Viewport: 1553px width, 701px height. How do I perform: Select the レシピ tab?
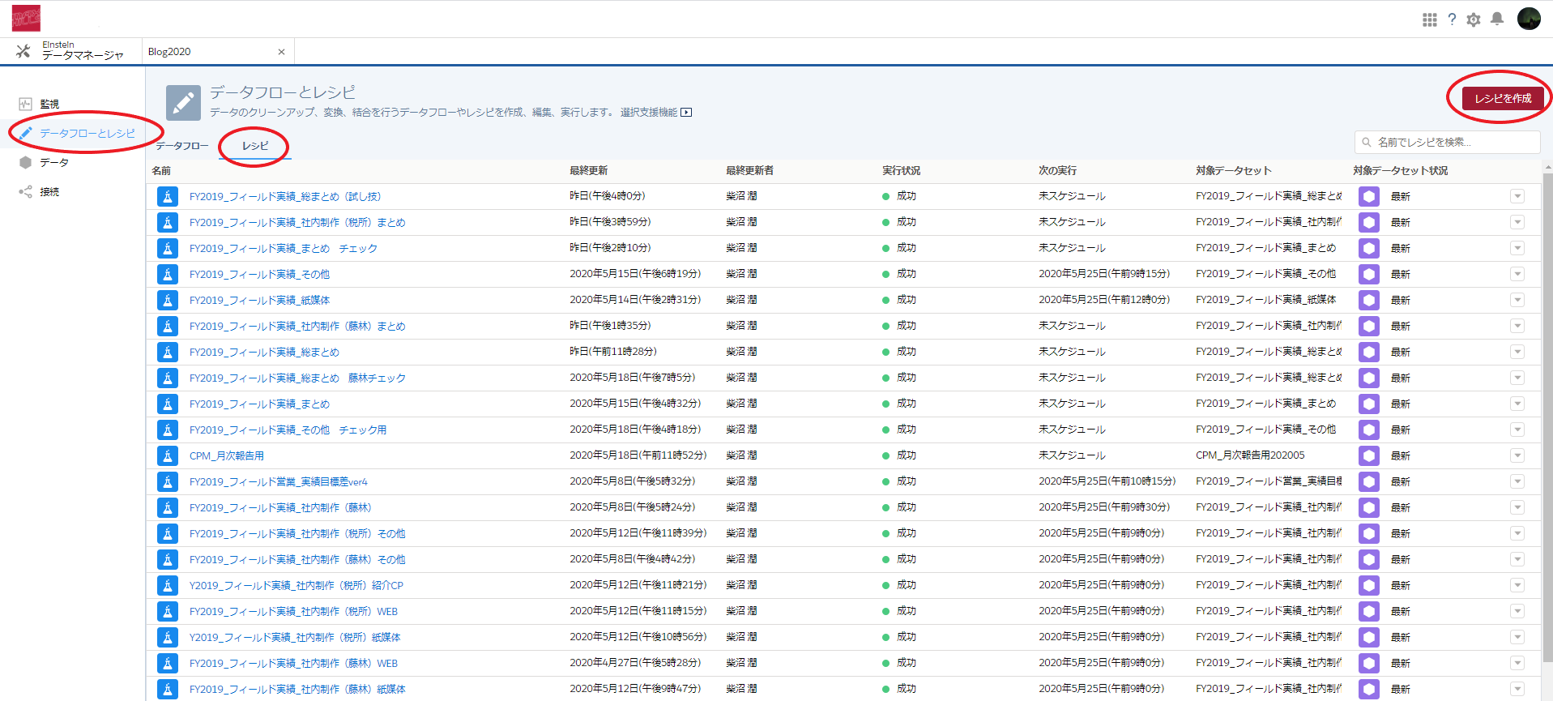(x=255, y=146)
